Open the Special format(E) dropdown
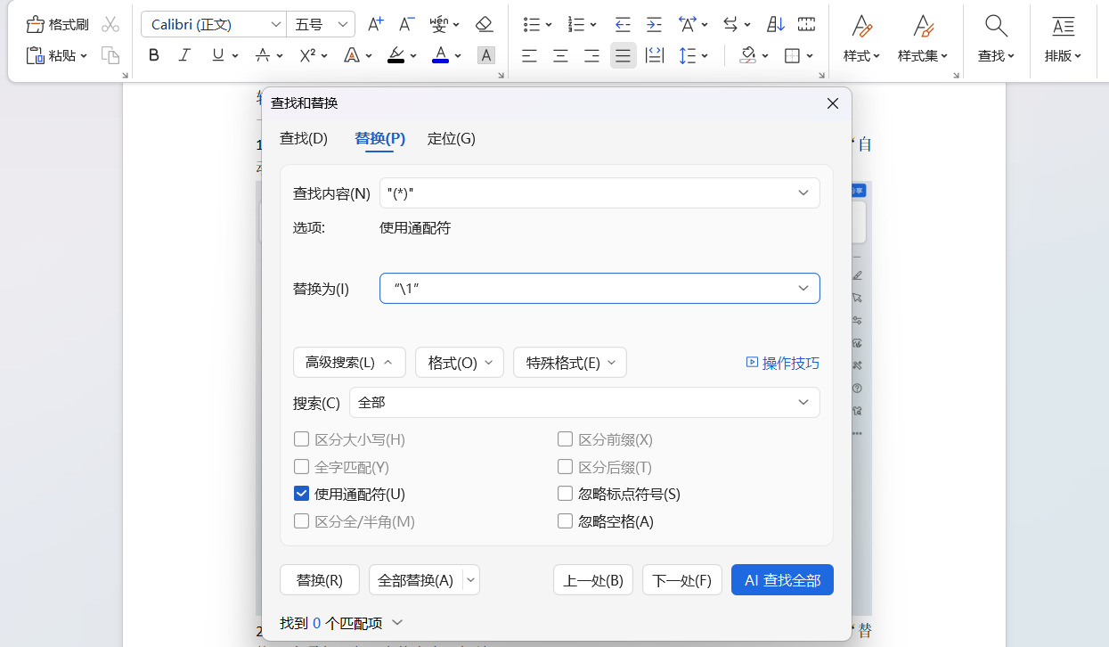The width and height of the screenshot is (1109, 647). click(x=570, y=363)
